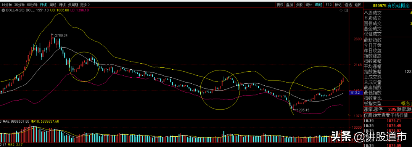Click the 总成交额 row

[388, 77]
